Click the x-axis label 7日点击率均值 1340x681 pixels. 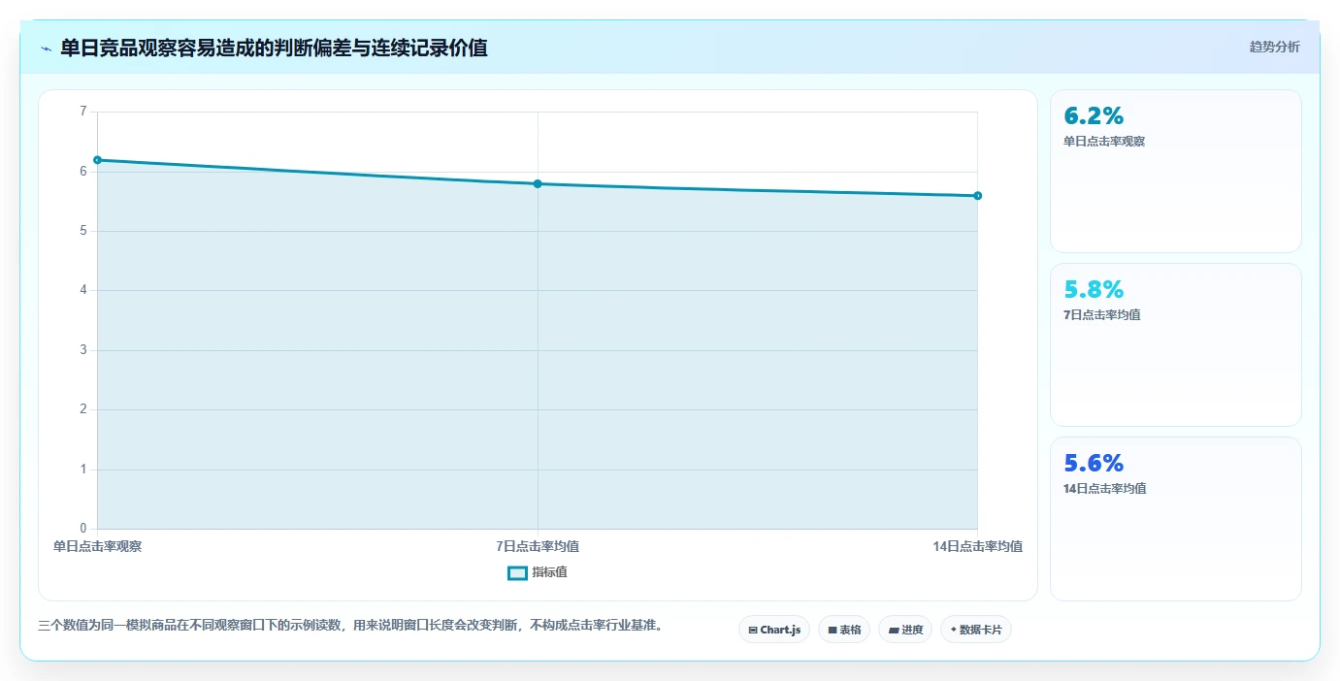(x=538, y=546)
